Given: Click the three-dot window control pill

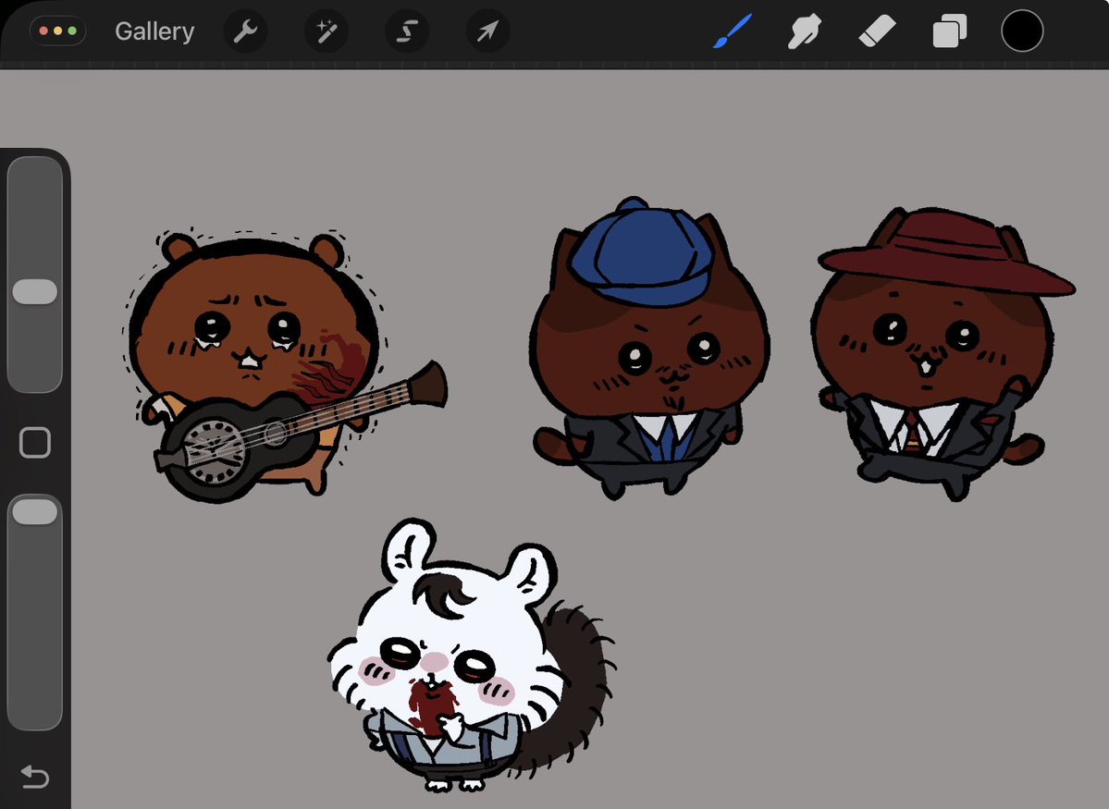Looking at the screenshot, I should (58, 31).
